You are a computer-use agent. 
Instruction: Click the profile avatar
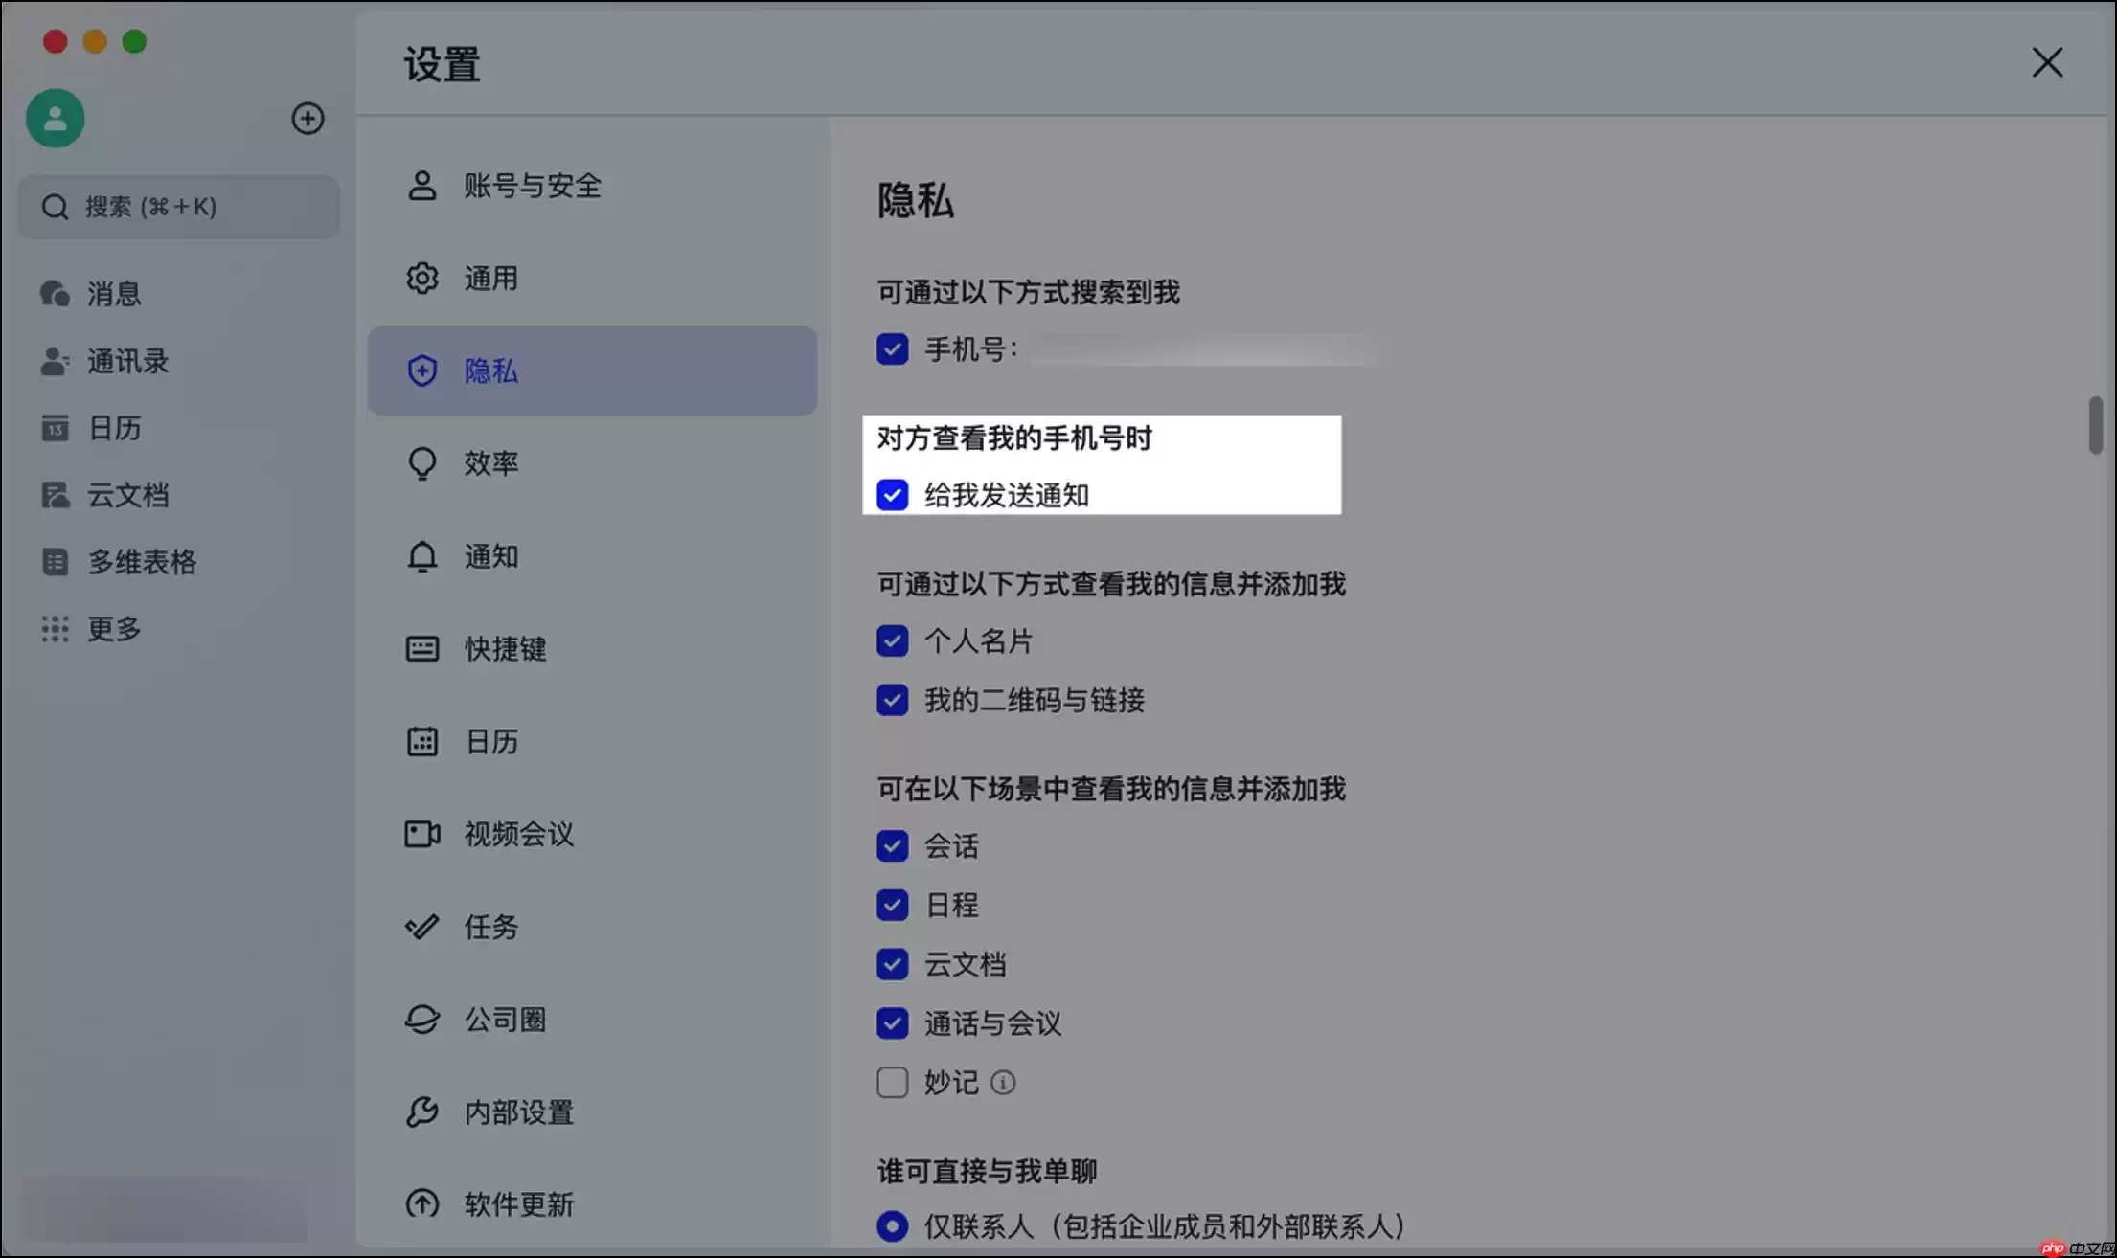[x=55, y=118]
